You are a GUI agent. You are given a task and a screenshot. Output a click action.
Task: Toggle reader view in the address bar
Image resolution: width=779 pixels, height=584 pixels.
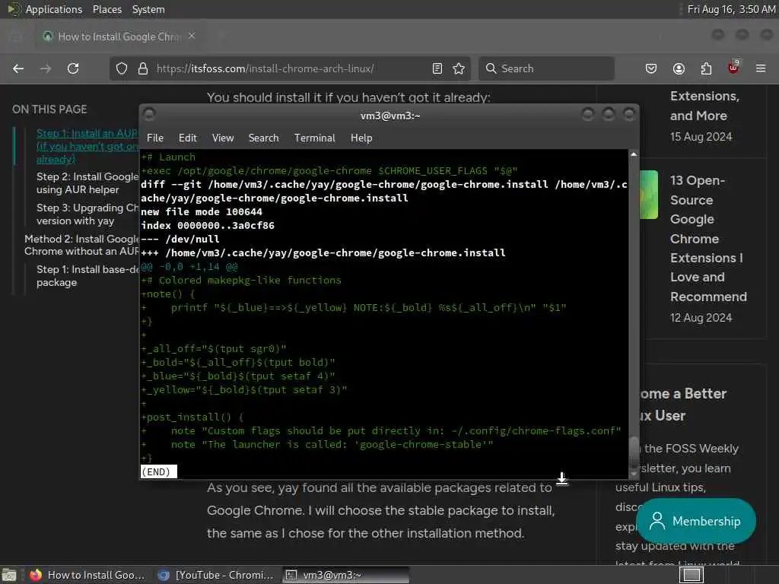(x=437, y=68)
